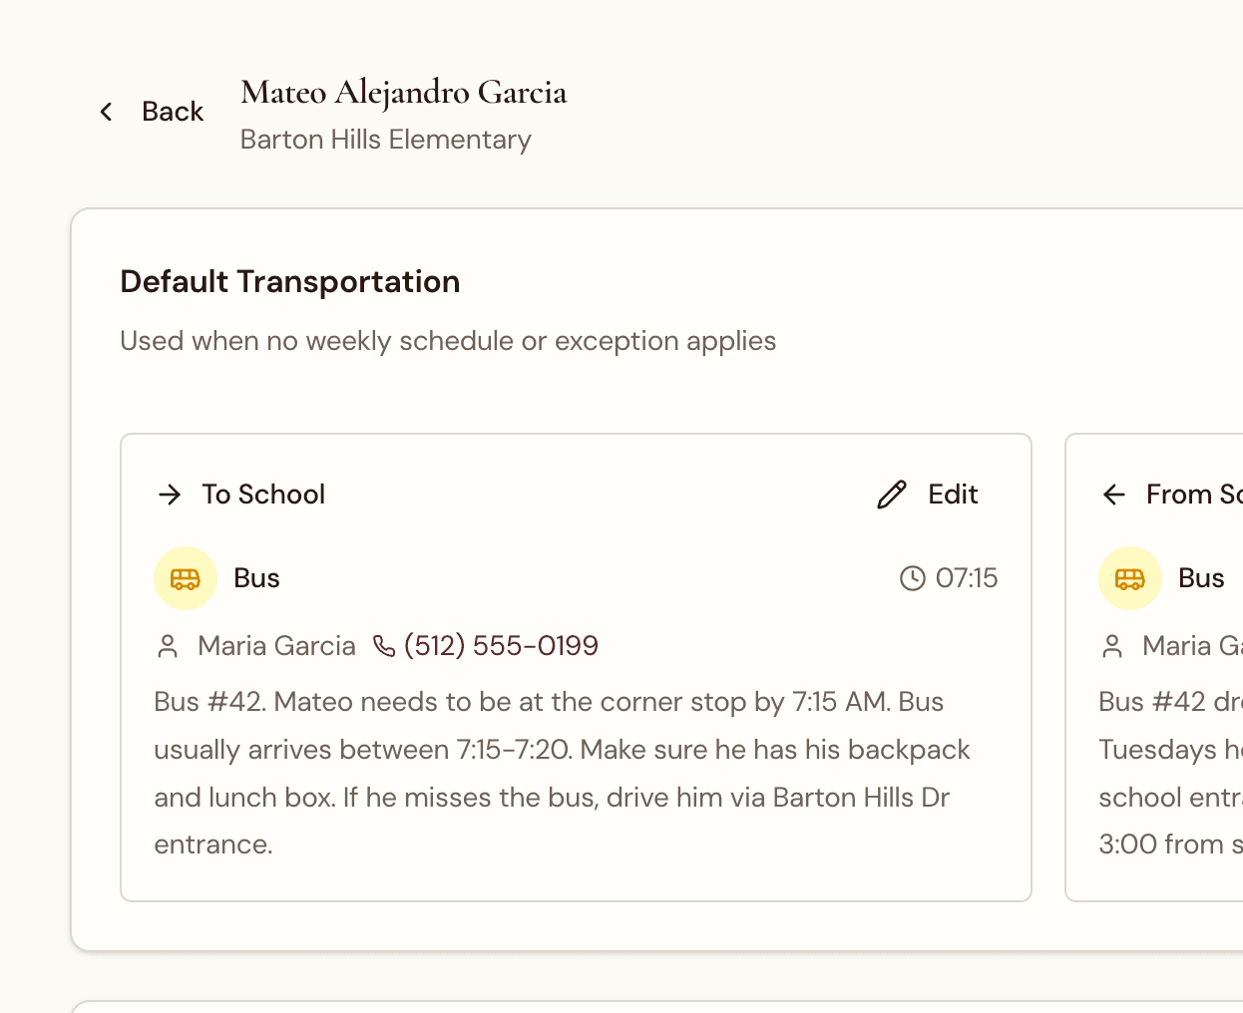Click the clock icon next to 07:15
The width and height of the screenshot is (1243, 1013).
(913, 577)
